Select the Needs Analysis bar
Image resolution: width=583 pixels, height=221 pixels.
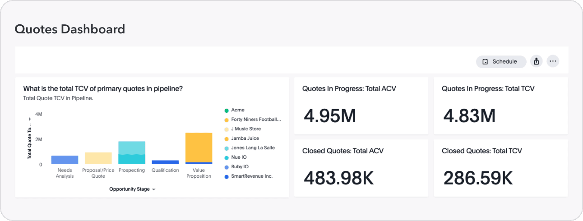click(x=65, y=160)
